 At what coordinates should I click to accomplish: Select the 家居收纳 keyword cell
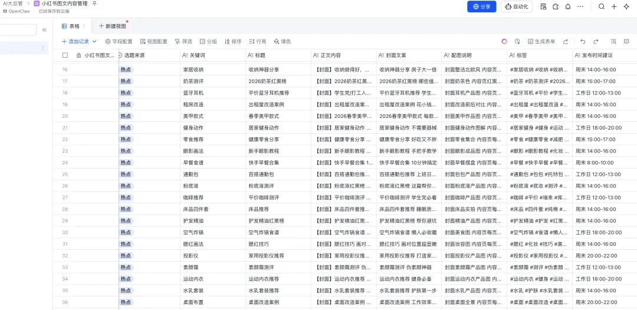(213, 70)
